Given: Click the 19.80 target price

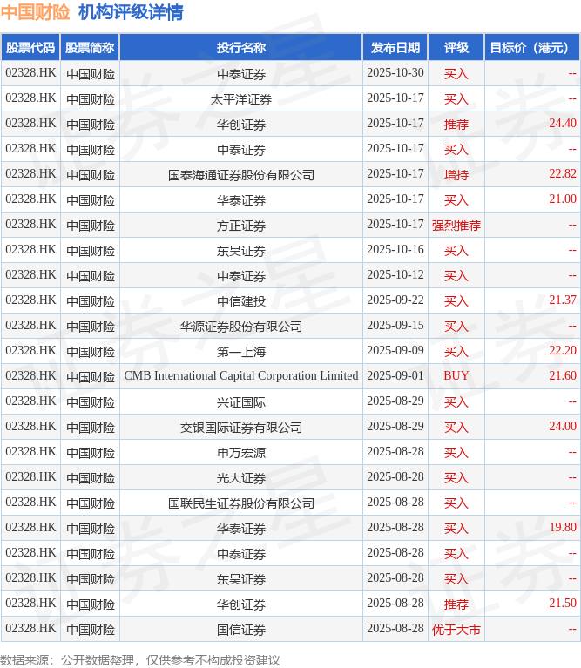Looking at the screenshot, I should pyautogui.click(x=562, y=528).
